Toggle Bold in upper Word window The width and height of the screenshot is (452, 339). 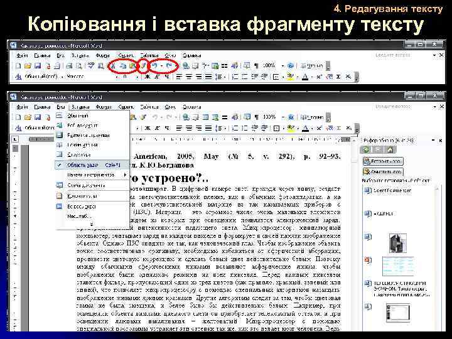coord(148,77)
